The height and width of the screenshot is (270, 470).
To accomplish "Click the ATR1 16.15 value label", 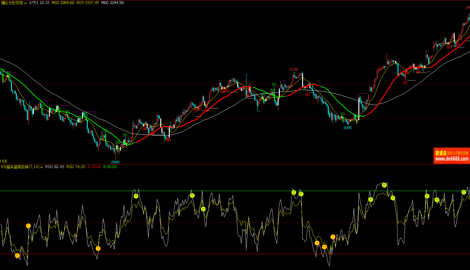I will click(x=39, y=3).
